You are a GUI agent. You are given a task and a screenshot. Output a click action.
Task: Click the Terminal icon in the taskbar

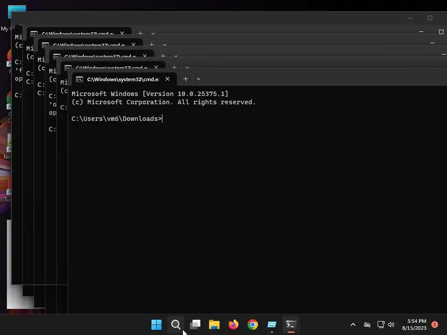pyautogui.click(x=291, y=325)
